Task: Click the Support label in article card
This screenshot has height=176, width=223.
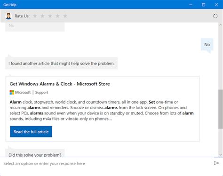Action: pos(41,92)
